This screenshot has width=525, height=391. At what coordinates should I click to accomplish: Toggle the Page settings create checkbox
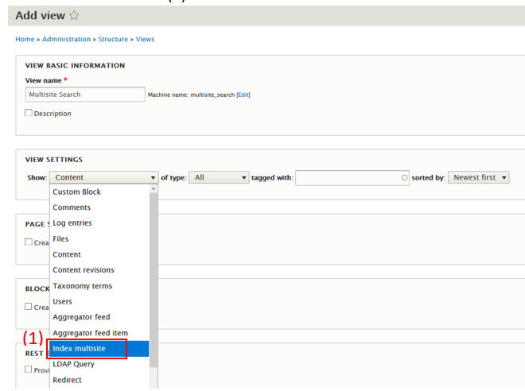click(x=29, y=242)
